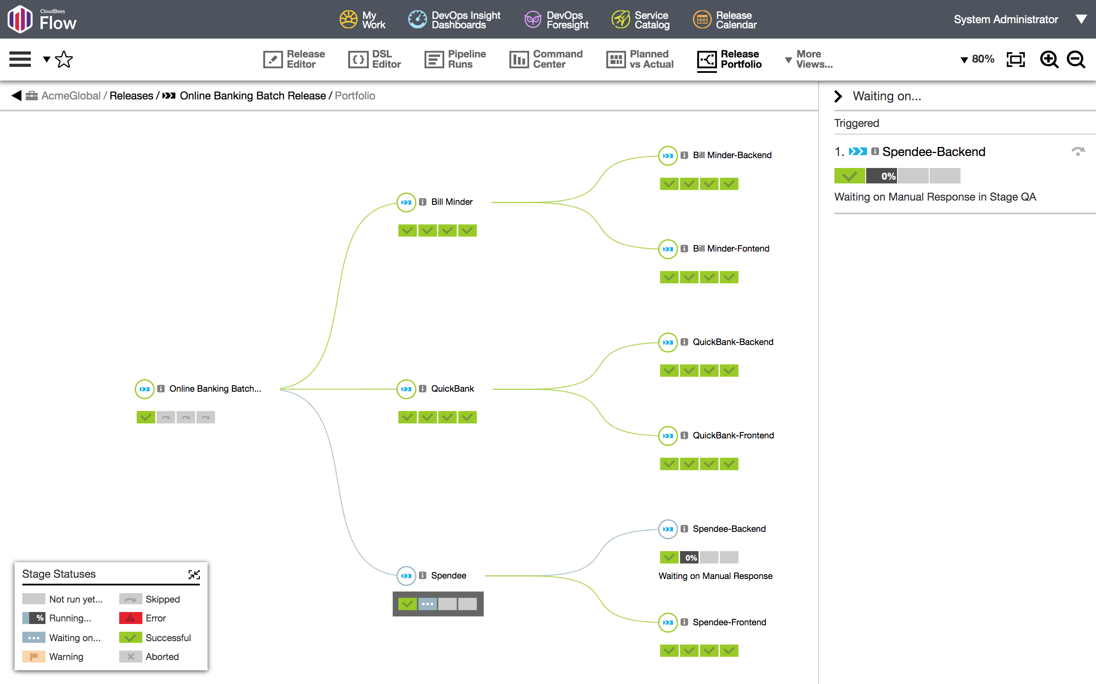Click the zoom out magnifier icon
1096x684 pixels.
pos(1076,59)
